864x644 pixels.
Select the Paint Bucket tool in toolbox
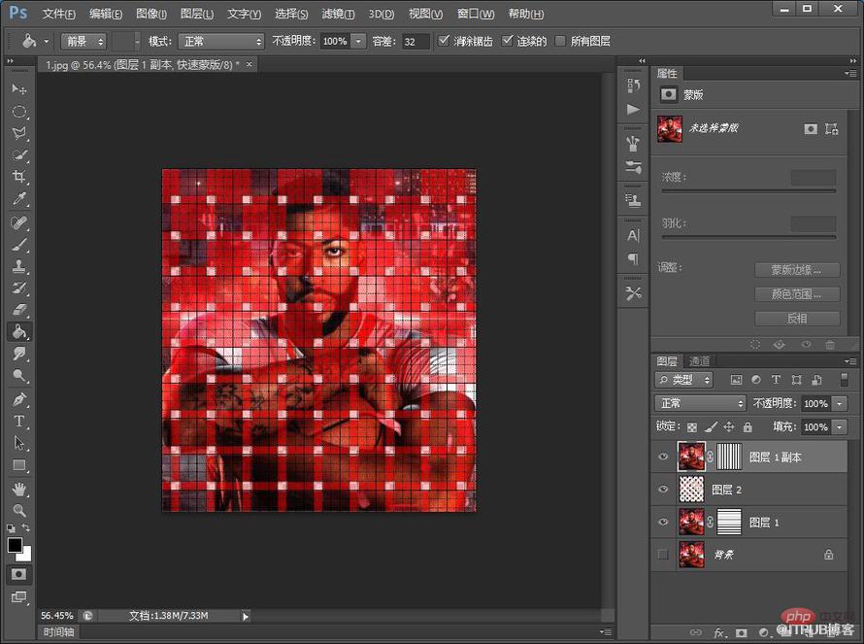[18, 332]
